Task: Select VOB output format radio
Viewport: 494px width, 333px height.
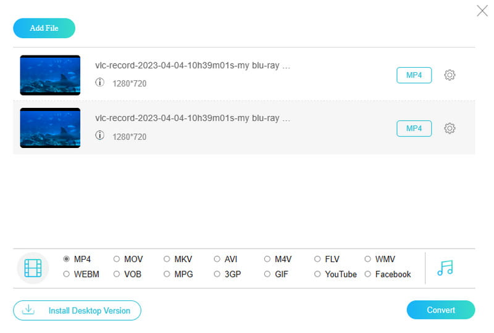Action: pyautogui.click(x=117, y=274)
